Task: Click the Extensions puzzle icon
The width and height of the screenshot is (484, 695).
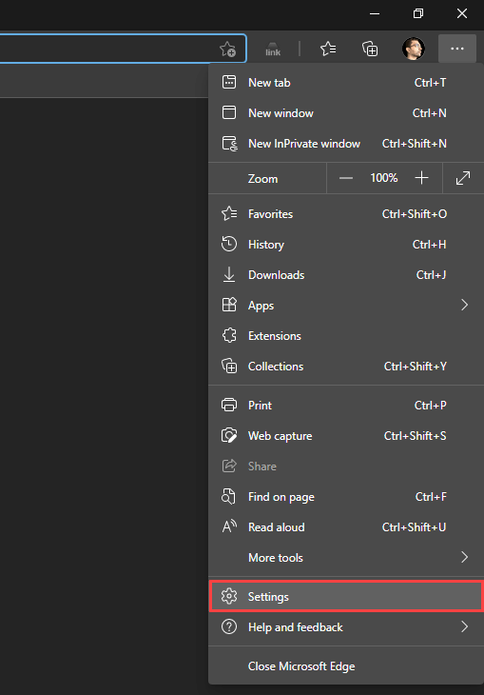Action: [229, 335]
